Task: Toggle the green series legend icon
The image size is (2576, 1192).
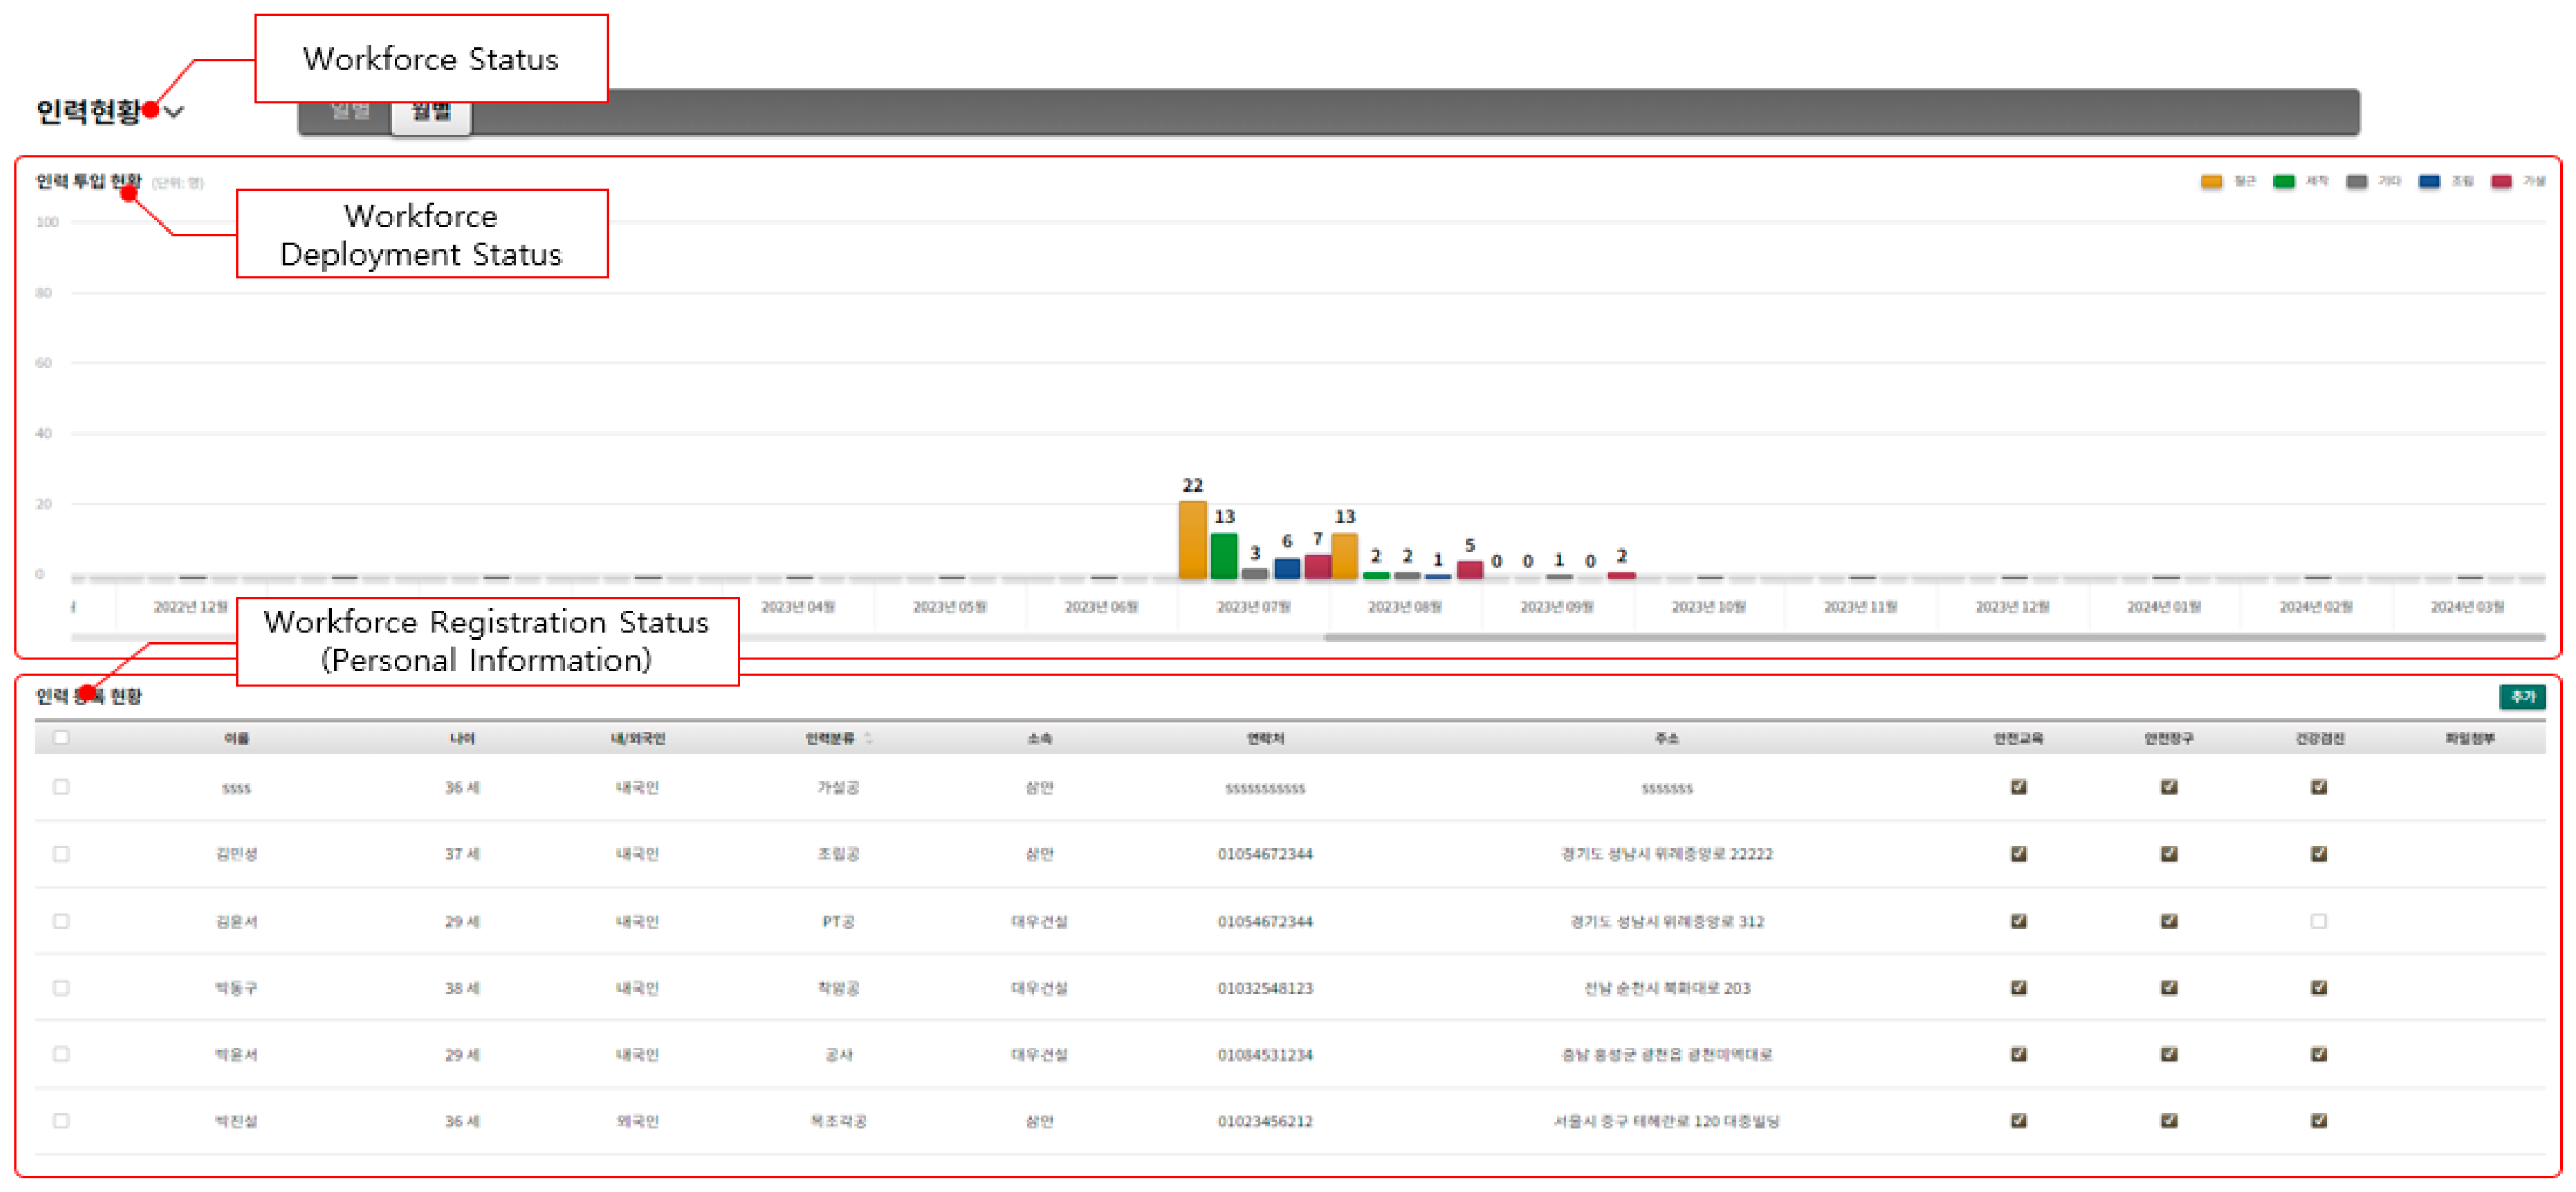Action: (x=2284, y=181)
